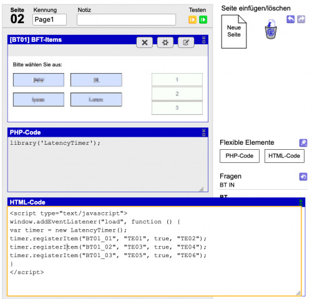This screenshot has width=312, height=299.
Task: Click the bottom-left blue BFT item button
Action: [x=39, y=100]
